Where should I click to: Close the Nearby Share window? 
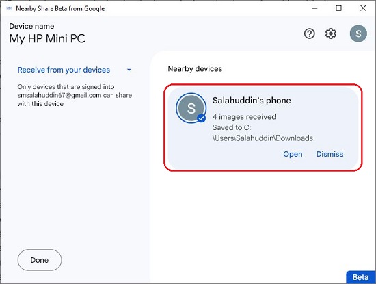(363, 8)
